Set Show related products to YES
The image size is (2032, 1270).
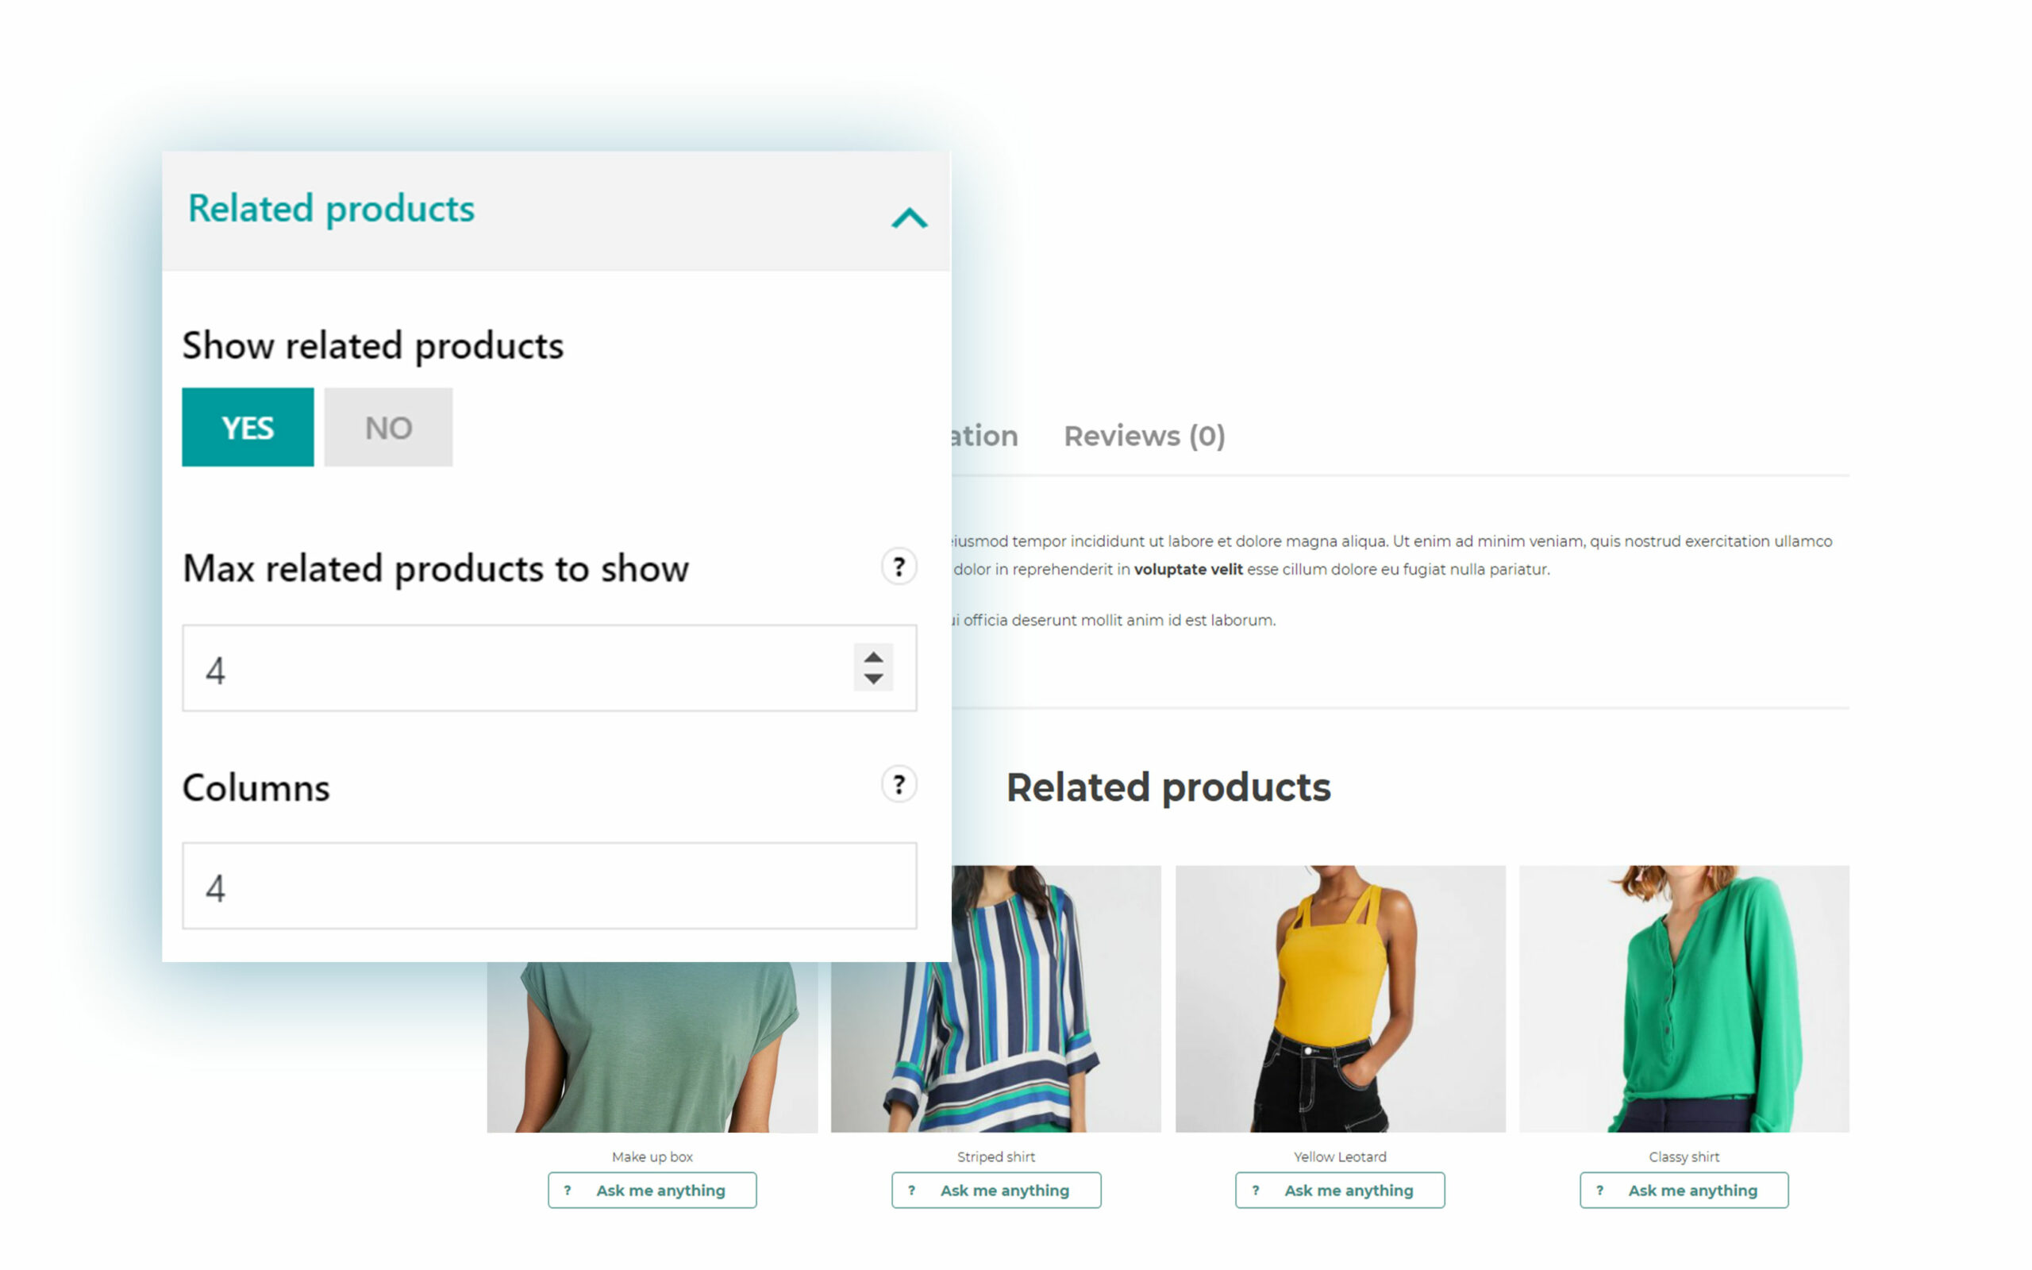click(x=248, y=427)
